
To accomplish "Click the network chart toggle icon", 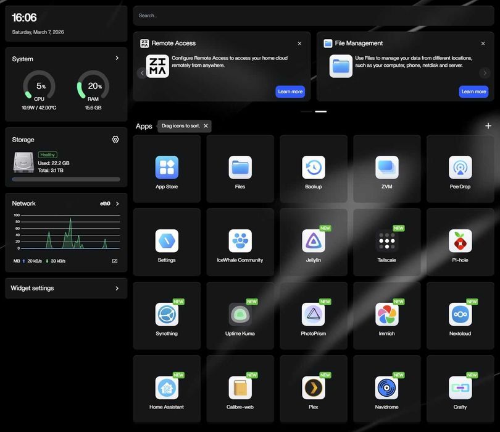I will tap(115, 261).
